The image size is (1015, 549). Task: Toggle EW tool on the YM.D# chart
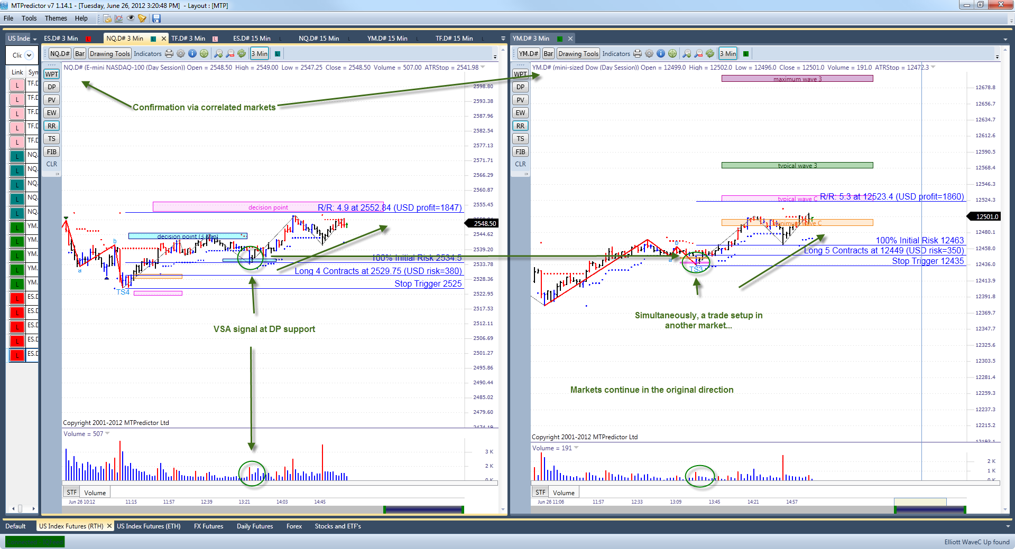pos(521,113)
